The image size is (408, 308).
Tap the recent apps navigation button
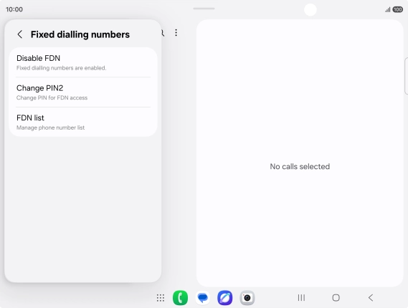(x=301, y=298)
